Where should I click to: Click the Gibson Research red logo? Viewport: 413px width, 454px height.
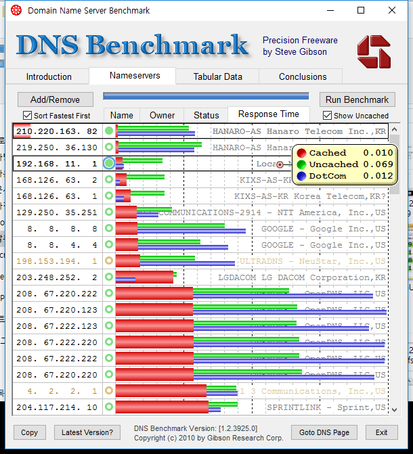pos(374,52)
